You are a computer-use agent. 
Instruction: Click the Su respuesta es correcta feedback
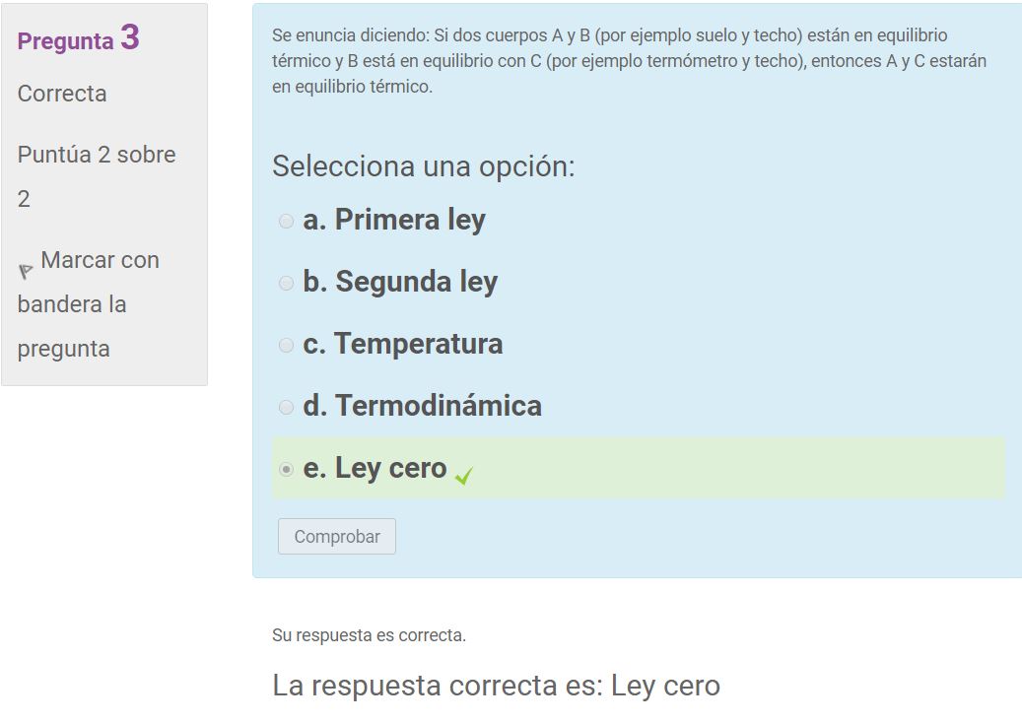(369, 635)
